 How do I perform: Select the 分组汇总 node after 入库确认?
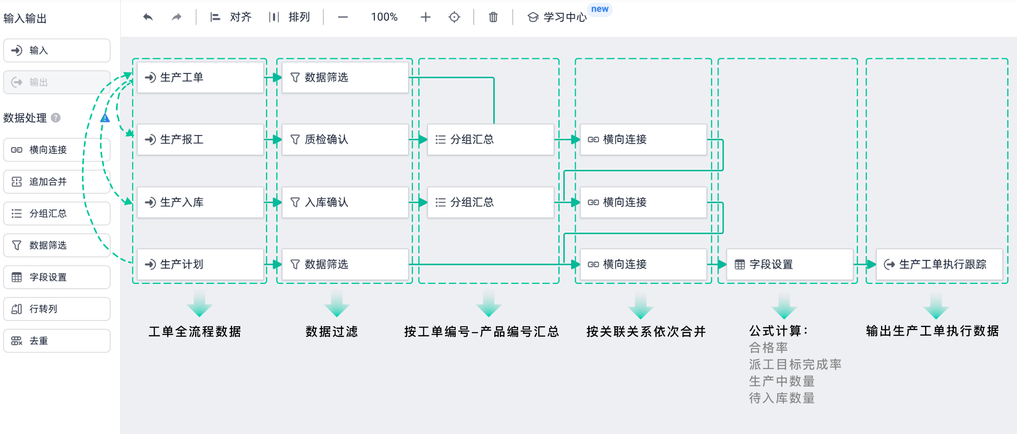491,202
